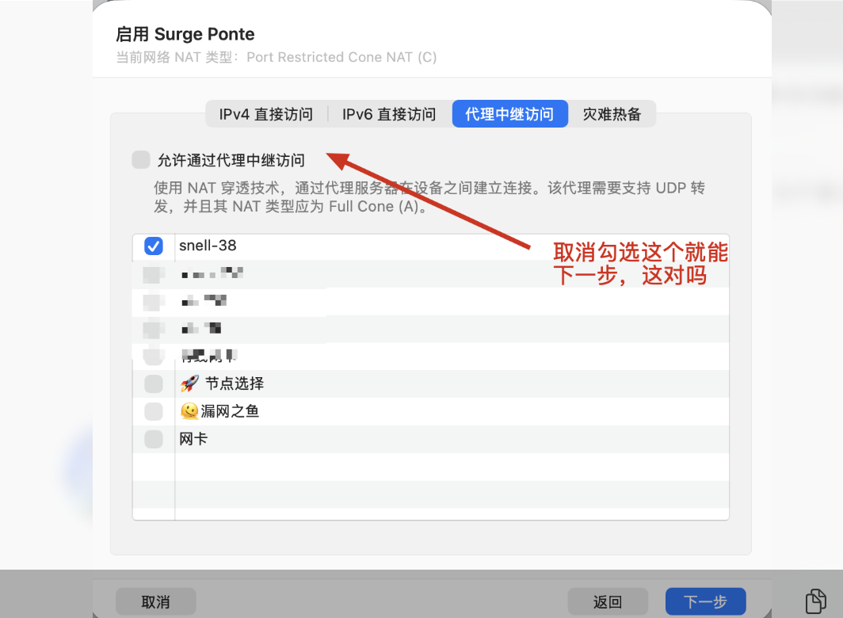Select the 代理中继访问 tab
This screenshot has height=618, width=843.
(509, 114)
